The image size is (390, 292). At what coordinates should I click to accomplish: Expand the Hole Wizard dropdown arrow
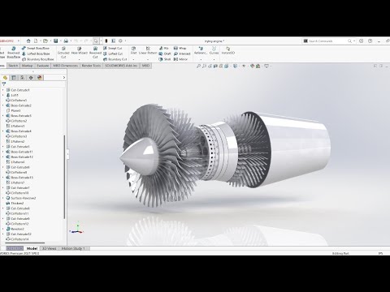[80, 59]
